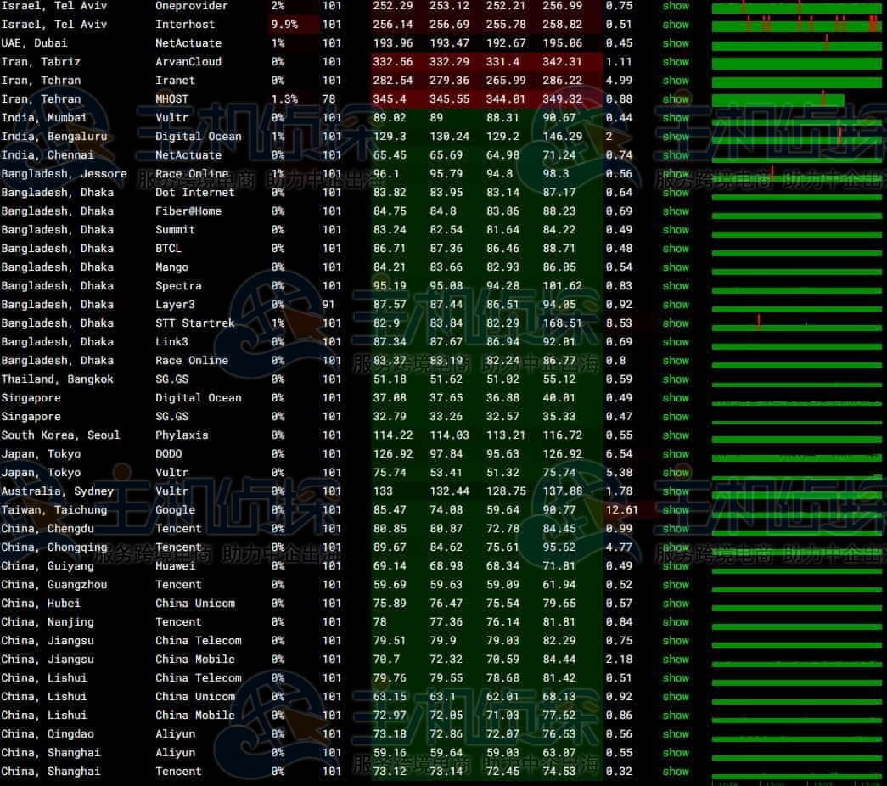887x786 pixels.
Task: Click show for India Chennai NetActuate
Action: coord(676,155)
